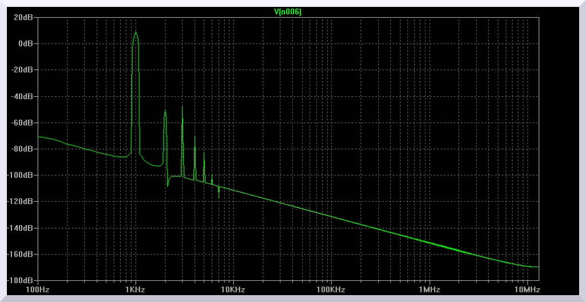Viewport: 586px width, 302px height.
Task: Click the -60dB vertical axis label
Action: (22, 123)
